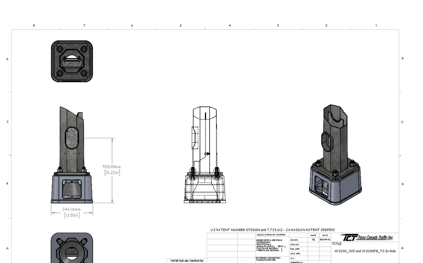
Task: Click the [21.22in] converted dimension text
Action: coord(112,172)
